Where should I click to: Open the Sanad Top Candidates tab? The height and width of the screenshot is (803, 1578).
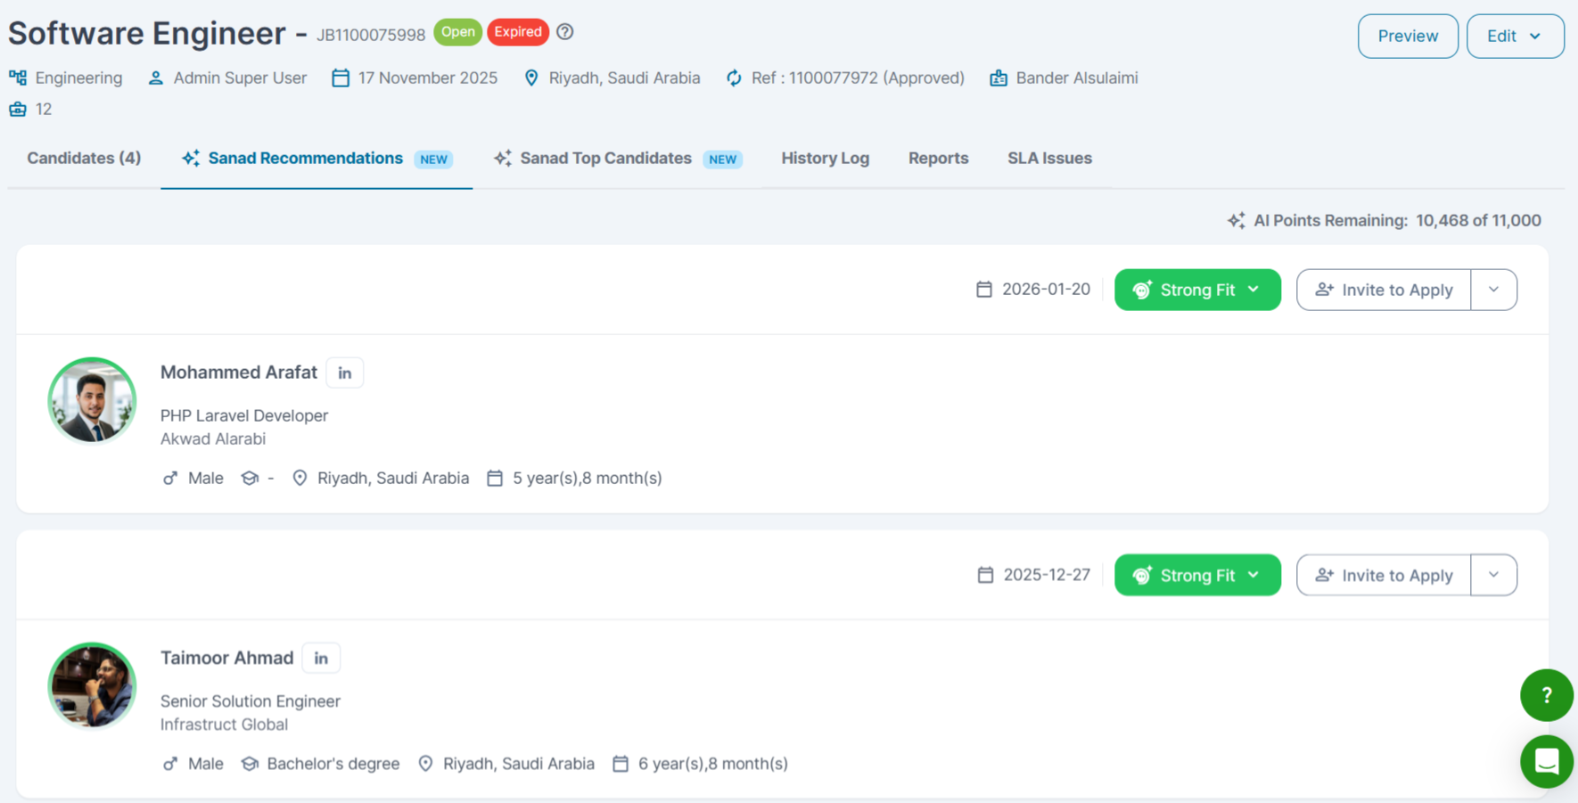pyautogui.click(x=606, y=159)
